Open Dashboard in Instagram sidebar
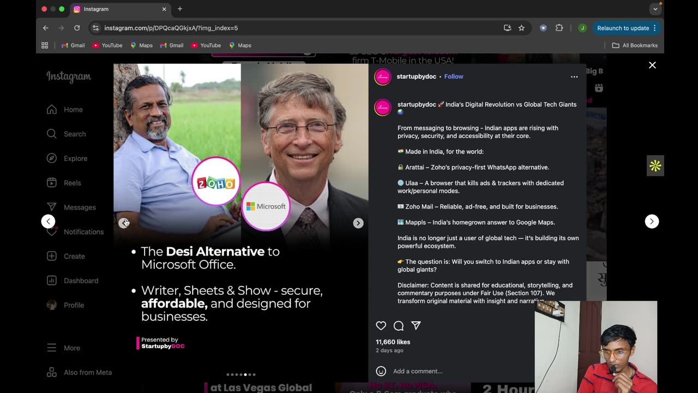698x393 pixels. coord(73,281)
